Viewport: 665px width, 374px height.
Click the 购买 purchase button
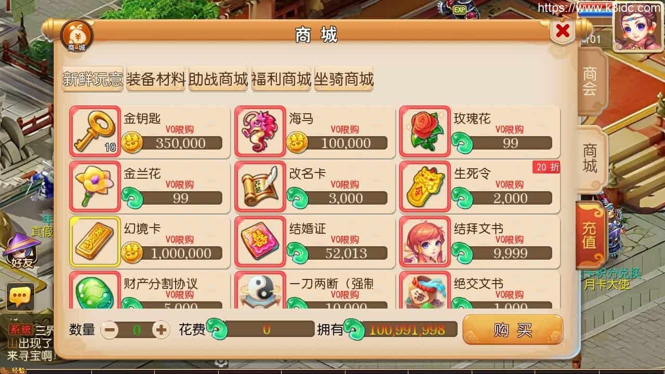click(x=513, y=329)
